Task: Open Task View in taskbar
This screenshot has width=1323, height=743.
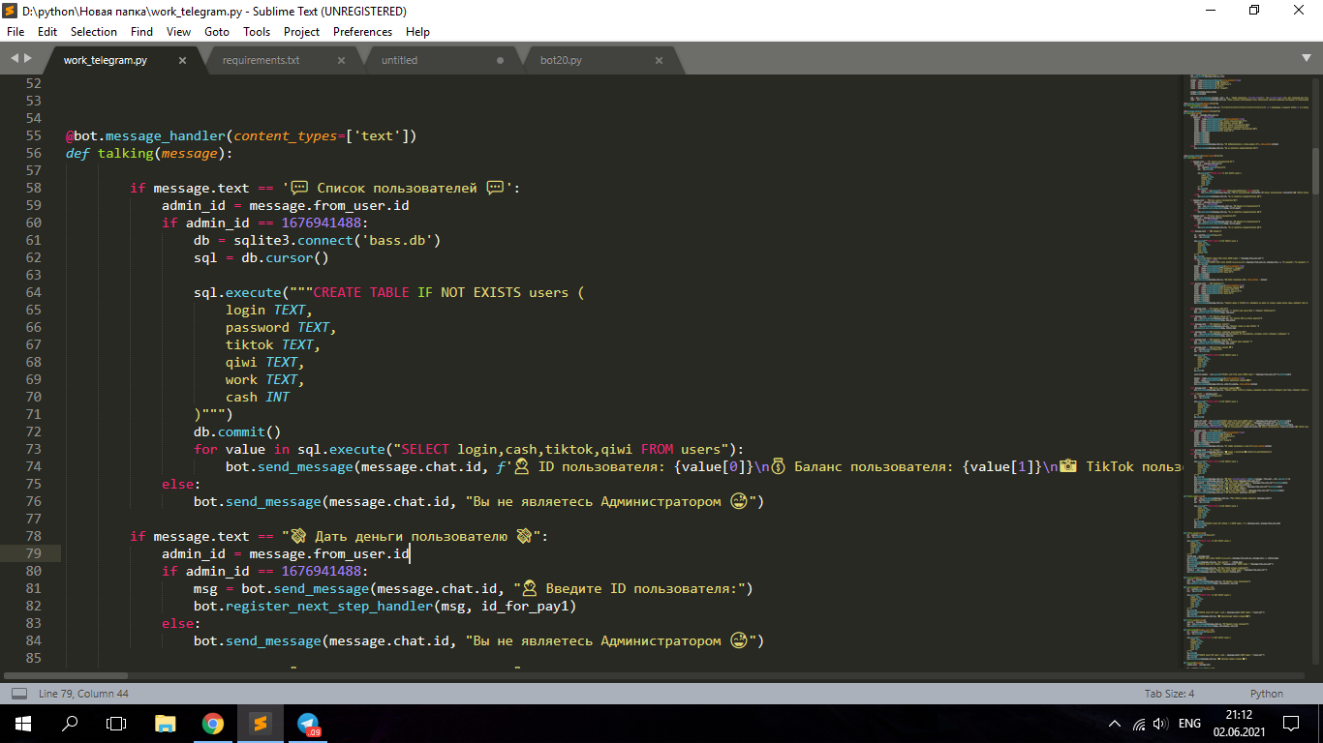Action: 116,724
